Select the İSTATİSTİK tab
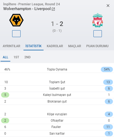114x137 pixels. [x=34, y=46]
